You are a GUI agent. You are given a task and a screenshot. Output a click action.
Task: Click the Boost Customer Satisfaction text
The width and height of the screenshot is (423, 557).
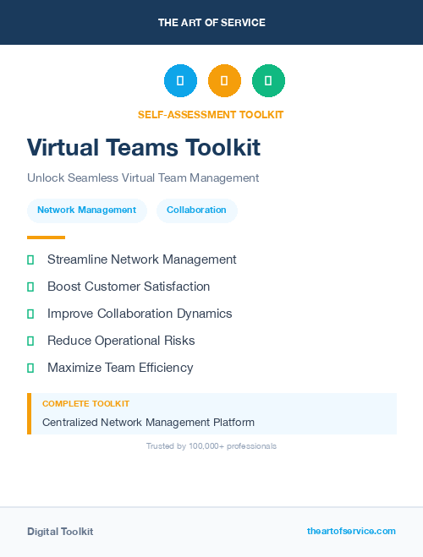129,287
